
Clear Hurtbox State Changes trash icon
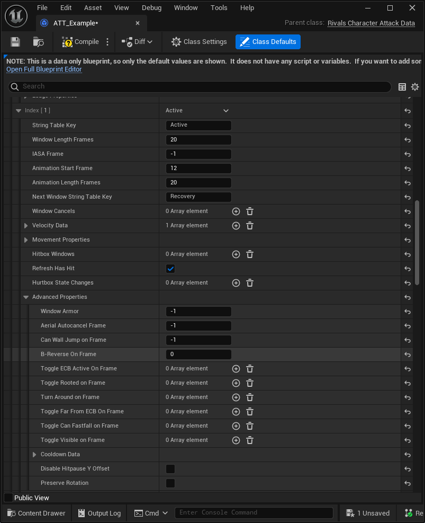click(x=250, y=283)
